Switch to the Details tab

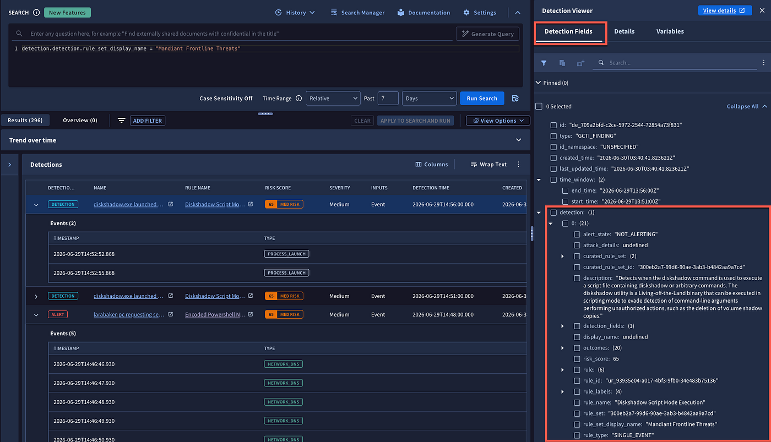point(625,31)
